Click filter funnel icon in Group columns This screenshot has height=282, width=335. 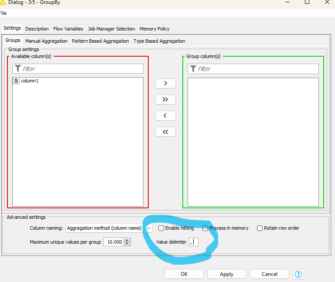pyautogui.click(x=193, y=68)
